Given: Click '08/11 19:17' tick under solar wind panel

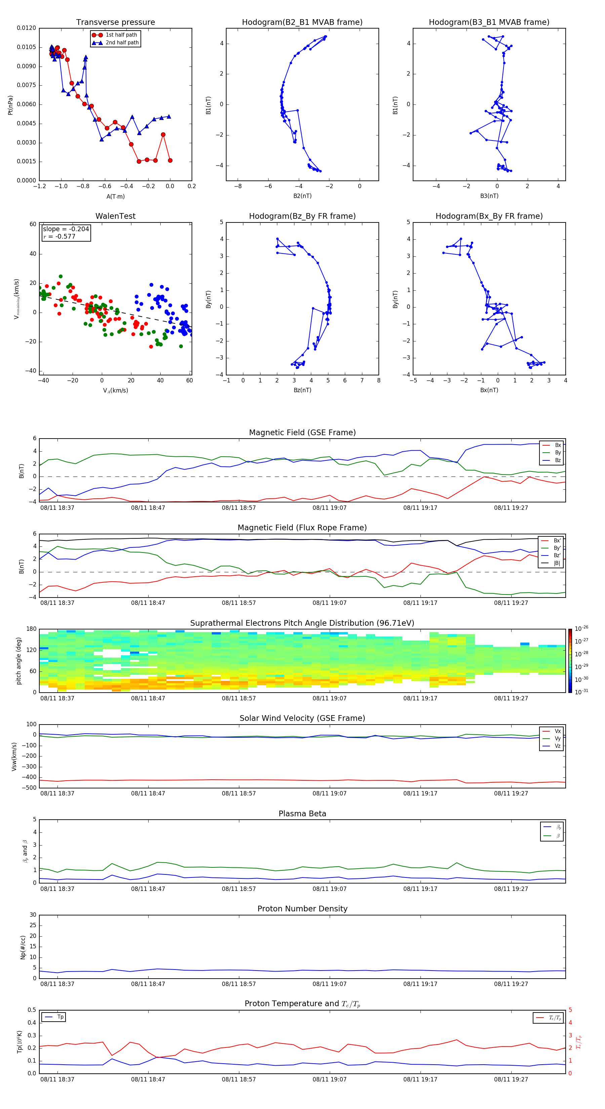Looking at the screenshot, I should (420, 794).
